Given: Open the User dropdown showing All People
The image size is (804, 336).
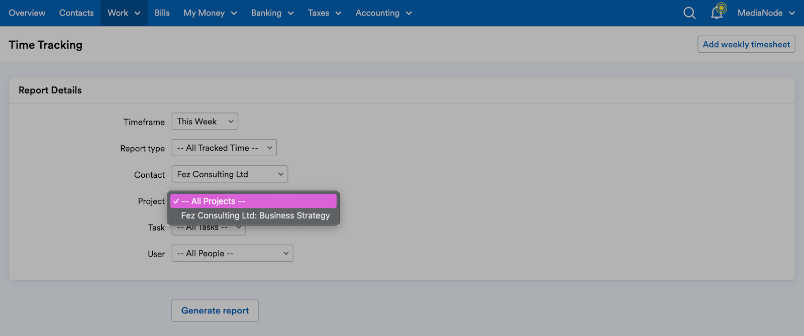Looking at the screenshot, I should (x=232, y=253).
